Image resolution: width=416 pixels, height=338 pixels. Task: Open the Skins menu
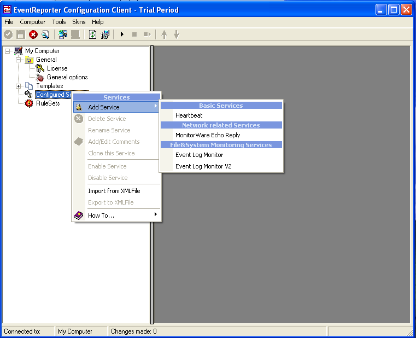pos(79,22)
